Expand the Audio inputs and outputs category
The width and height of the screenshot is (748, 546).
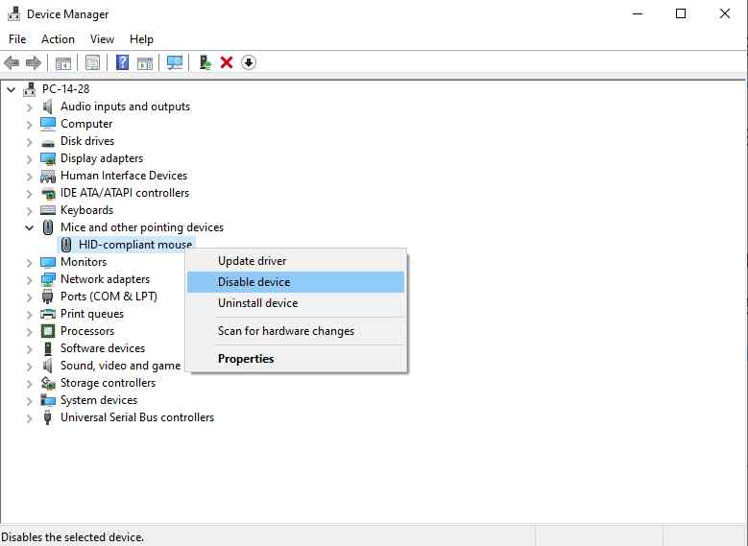(30, 107)
